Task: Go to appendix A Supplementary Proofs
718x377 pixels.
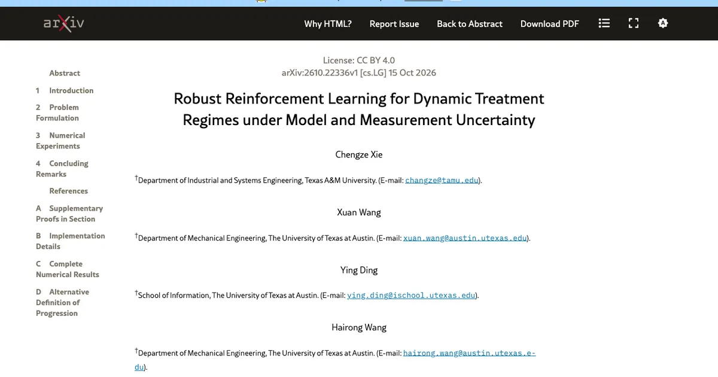Action: click(69, 214)
